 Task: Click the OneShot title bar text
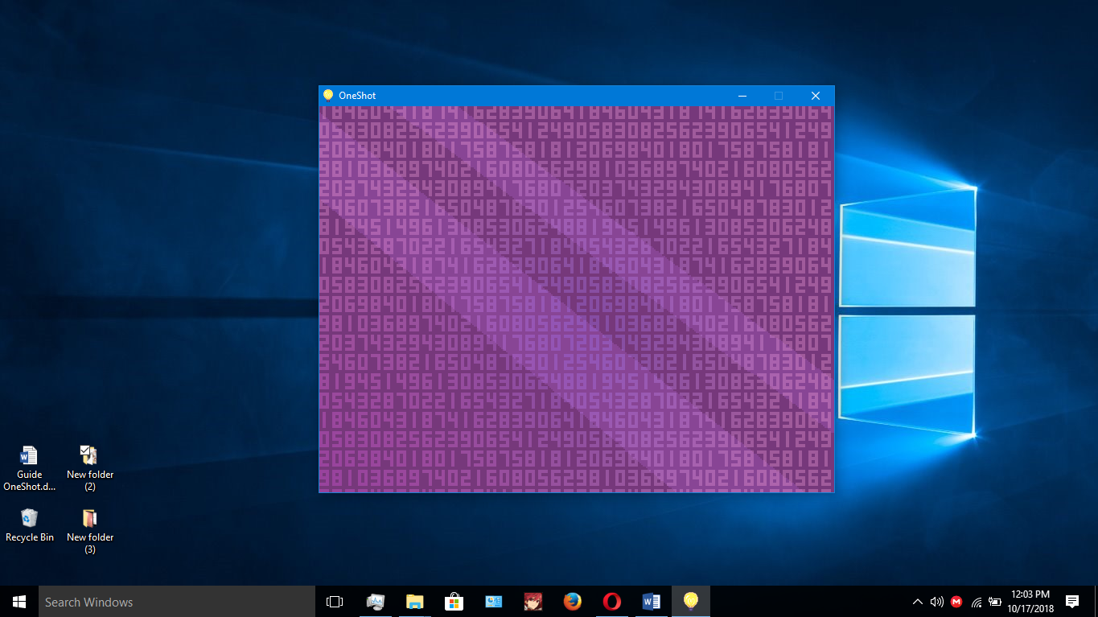point(357,96)
